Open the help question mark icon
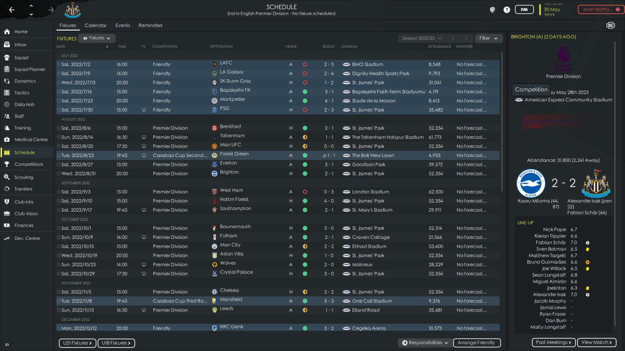 click(507, 10)
